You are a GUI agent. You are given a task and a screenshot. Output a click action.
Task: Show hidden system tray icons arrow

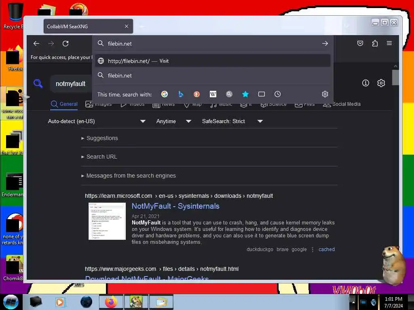point(353,302)
